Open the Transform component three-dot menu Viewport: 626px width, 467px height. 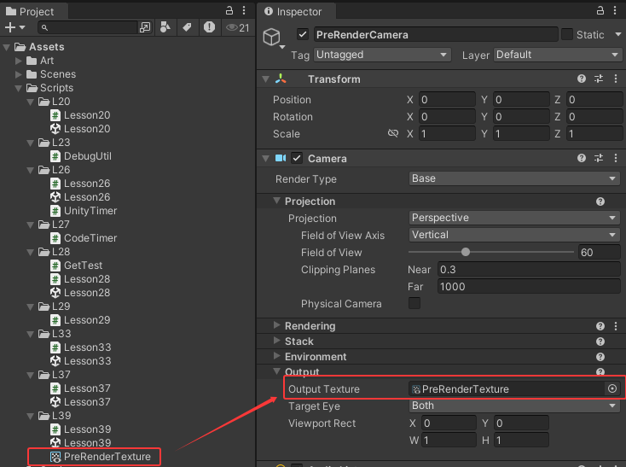[x=615, y=79]
